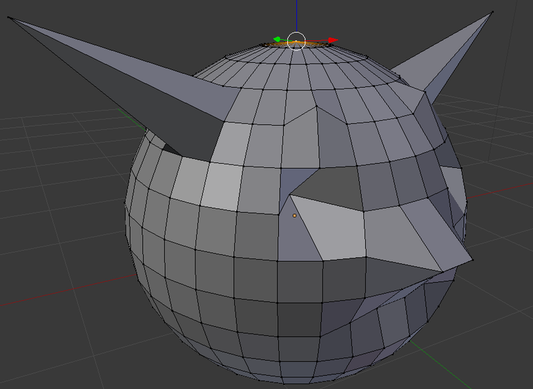The height and width of the screenshot is (389, 533).
Task: Click the orange origin dot on the sphere
Action: coord(294,216)
